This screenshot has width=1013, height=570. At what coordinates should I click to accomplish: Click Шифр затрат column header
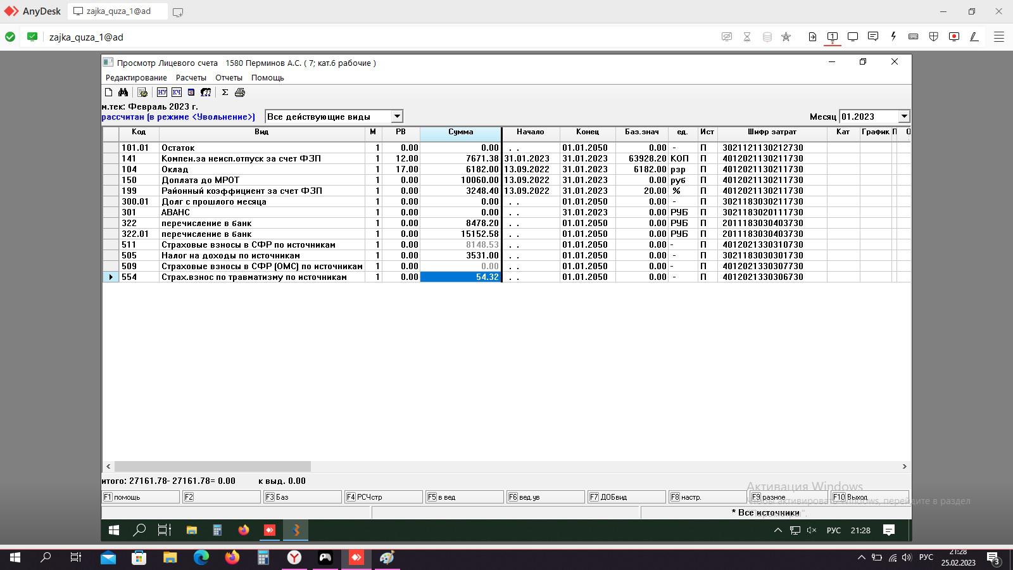point(772,132)
